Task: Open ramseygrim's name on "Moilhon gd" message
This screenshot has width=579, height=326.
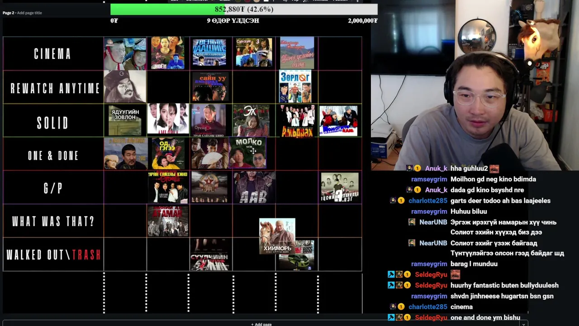Action: 429,179
